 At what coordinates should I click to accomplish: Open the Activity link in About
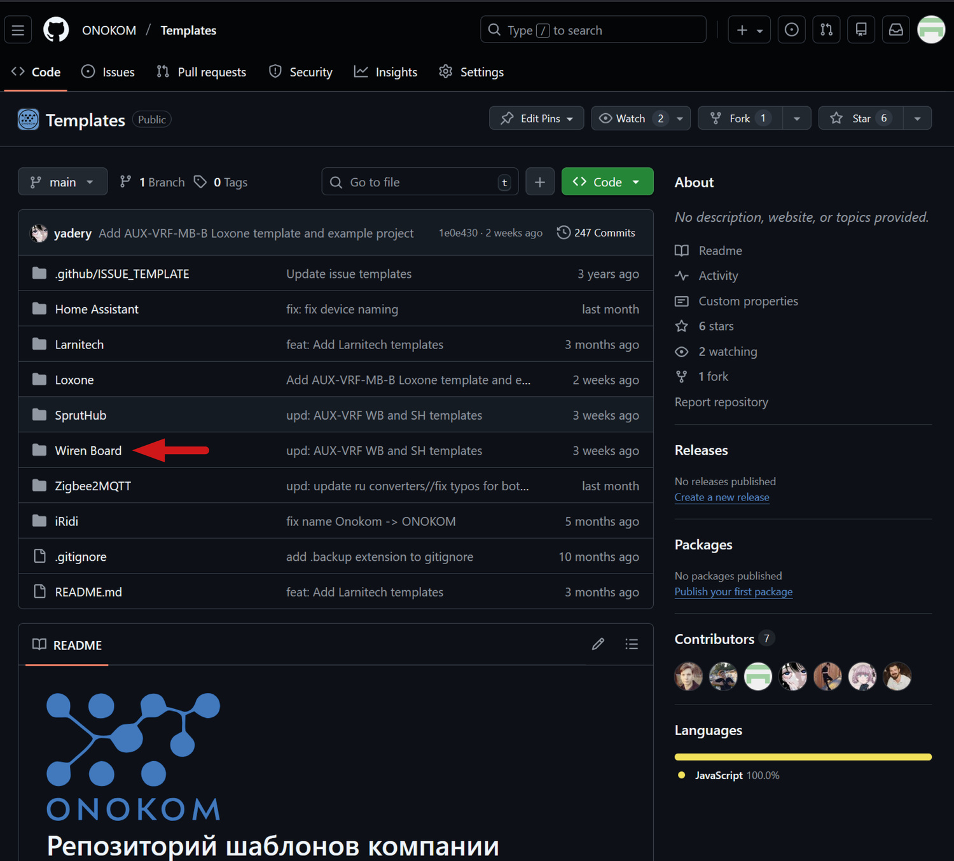click(707, 275)
